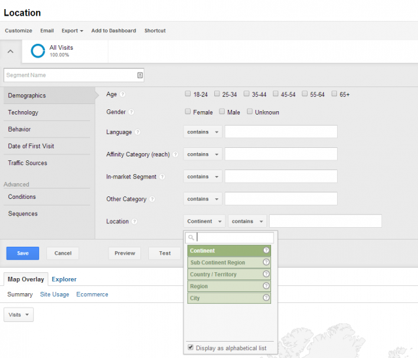
Task: Open help icon next to Language
Action: (137, 132)
